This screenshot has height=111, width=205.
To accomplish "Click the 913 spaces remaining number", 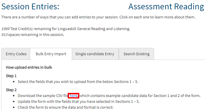I will 4,35.
